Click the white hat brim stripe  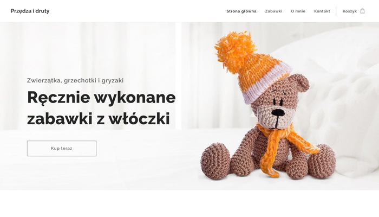coord(266,85)
